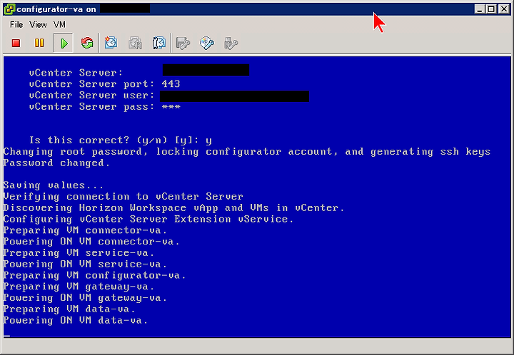Maximize the configurator-va console window

(491, 9)
